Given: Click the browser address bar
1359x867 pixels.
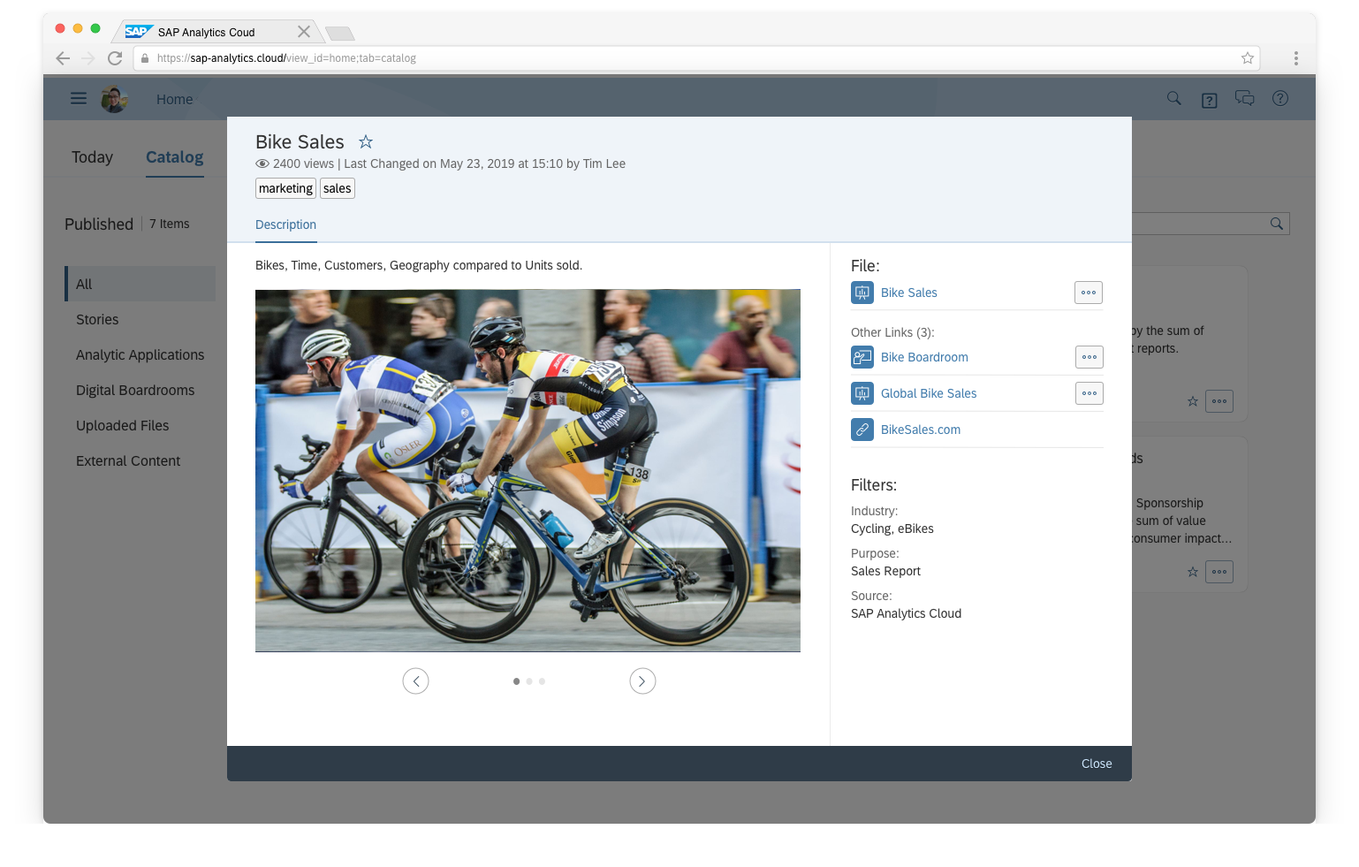Looking at the screenshot, I should 696,58.
